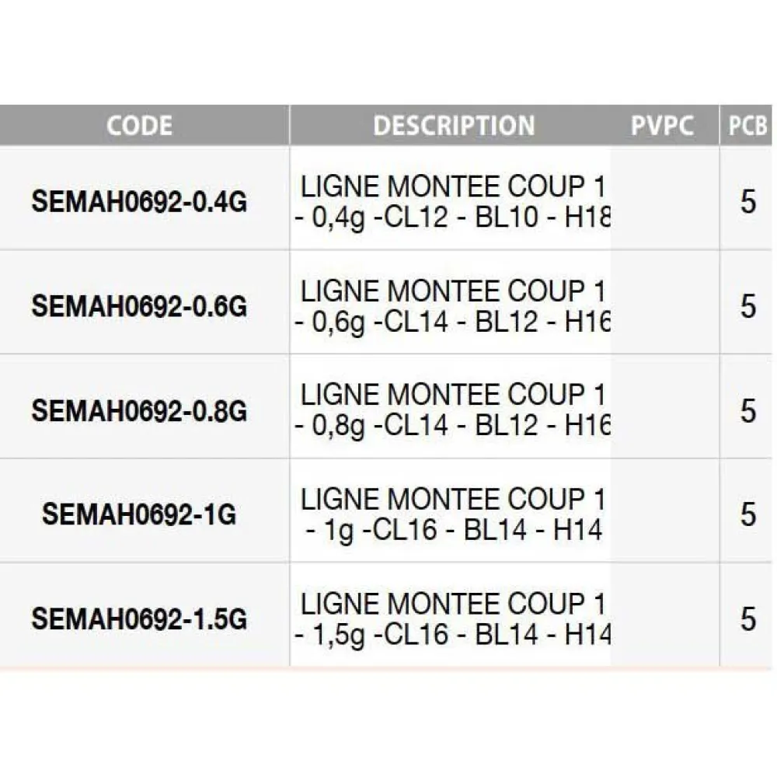This screenshot has height=777, width=777.
Task: Select the PCB value for SEMAH0692-1G
Action: coord(747,514)
